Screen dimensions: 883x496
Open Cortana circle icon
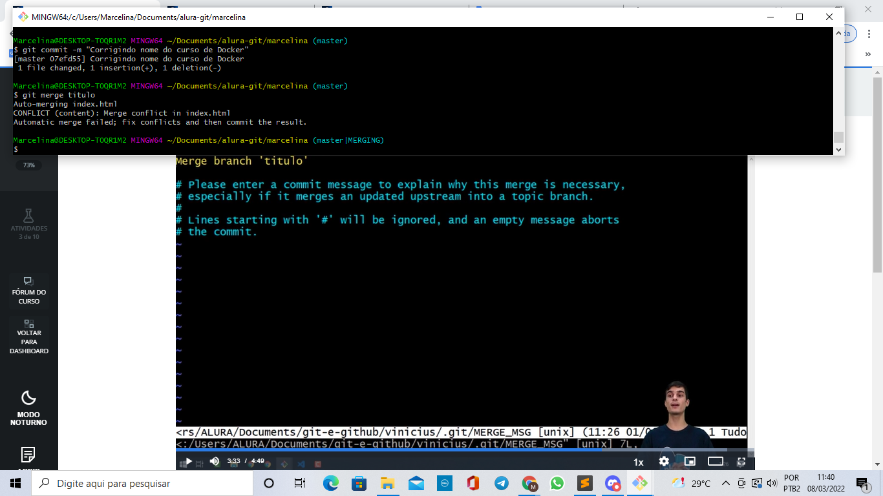269,483
